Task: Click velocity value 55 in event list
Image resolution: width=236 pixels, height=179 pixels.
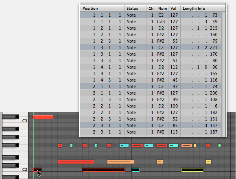Action: click(x=175, y=41)
